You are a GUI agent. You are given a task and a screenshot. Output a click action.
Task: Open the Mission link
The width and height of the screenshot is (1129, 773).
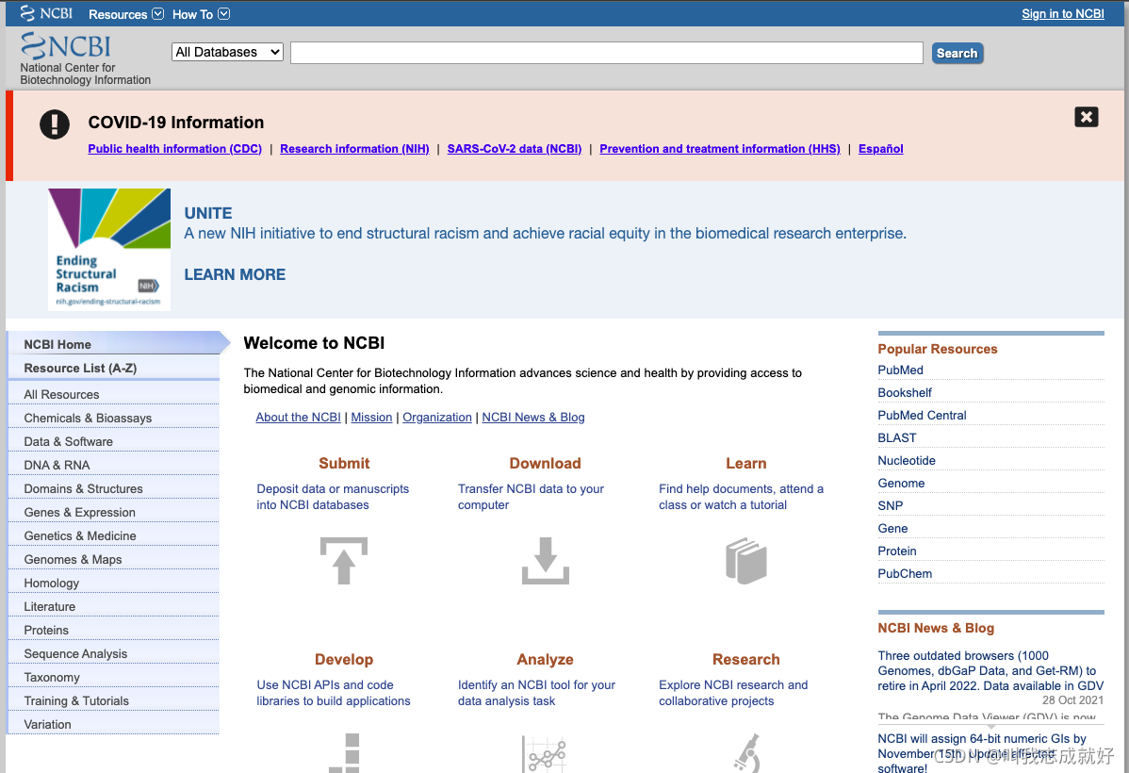tap(371, 417)
